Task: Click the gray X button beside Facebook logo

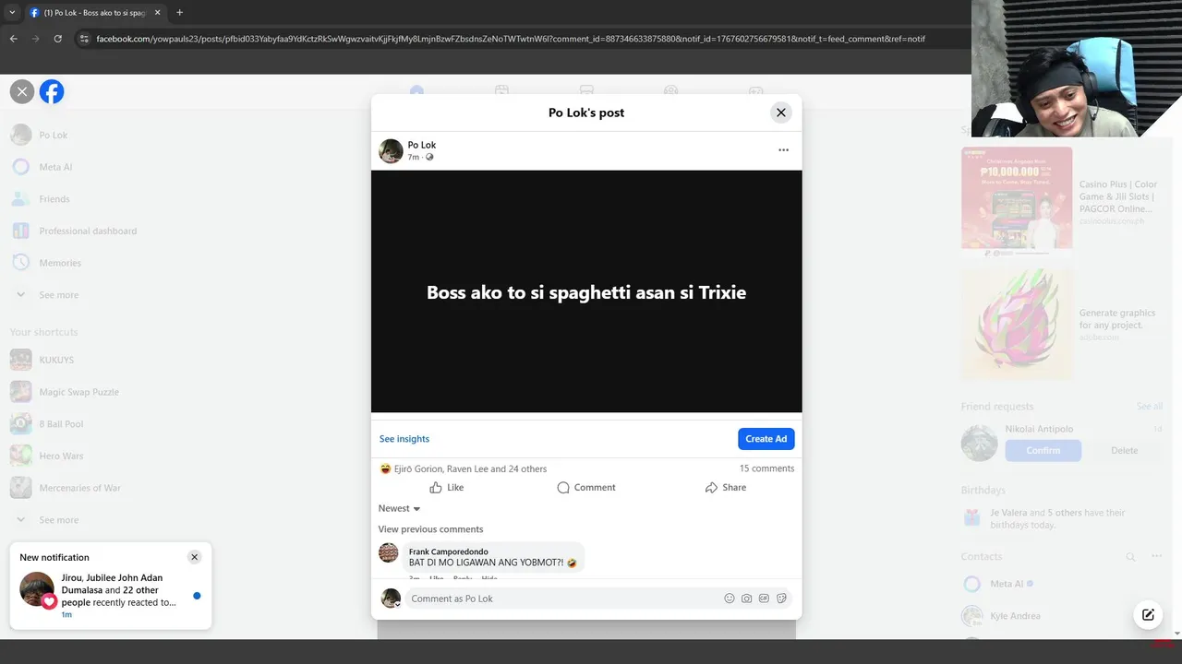Action: tap(22, 91)
